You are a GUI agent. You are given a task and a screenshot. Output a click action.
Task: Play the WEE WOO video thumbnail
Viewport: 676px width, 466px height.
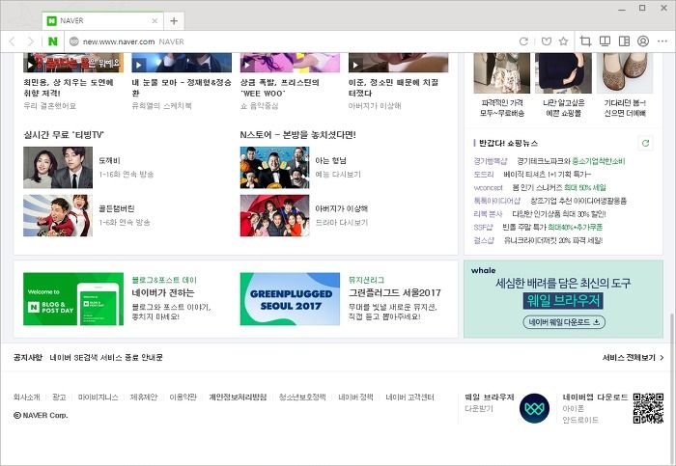(x=290, y=63)
